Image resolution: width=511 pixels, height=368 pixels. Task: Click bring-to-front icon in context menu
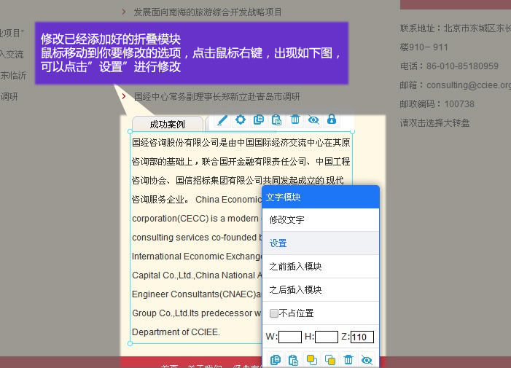(311, 359)
